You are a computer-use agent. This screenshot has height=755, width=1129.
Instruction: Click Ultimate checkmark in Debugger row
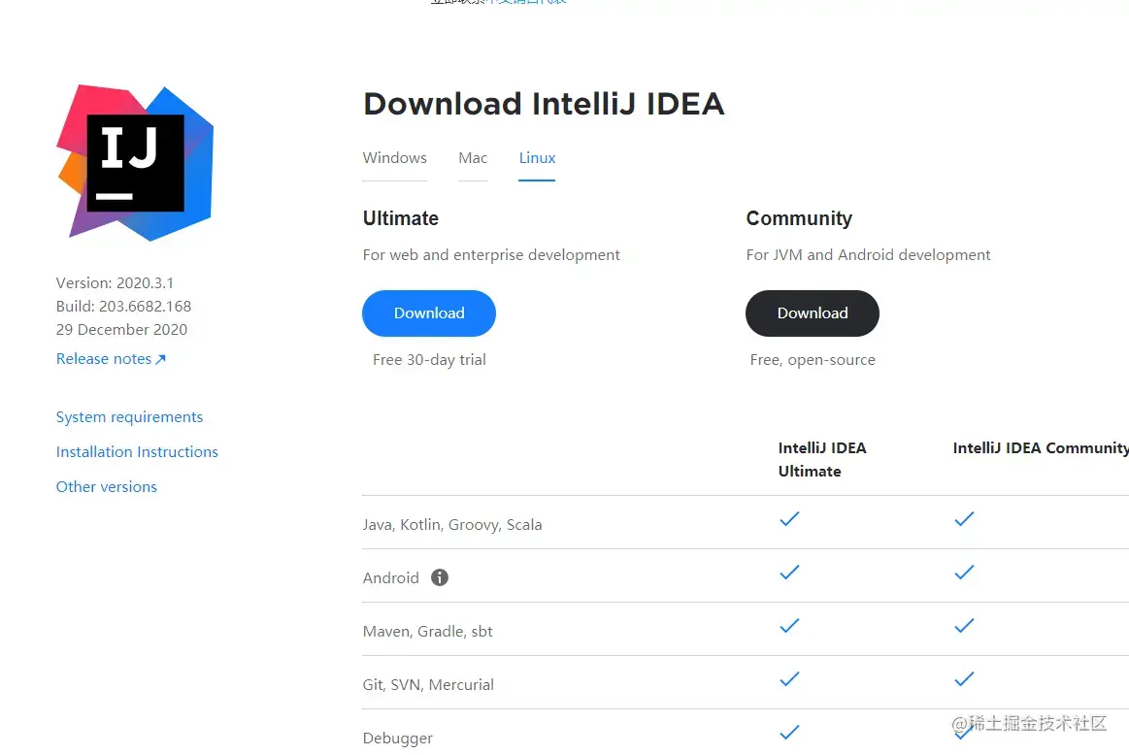pos(789,732)
